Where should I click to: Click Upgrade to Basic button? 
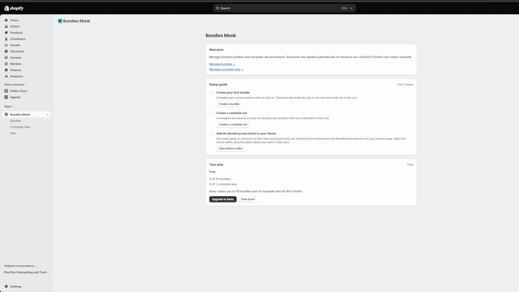pyautogui.click(x=223, y=199)
